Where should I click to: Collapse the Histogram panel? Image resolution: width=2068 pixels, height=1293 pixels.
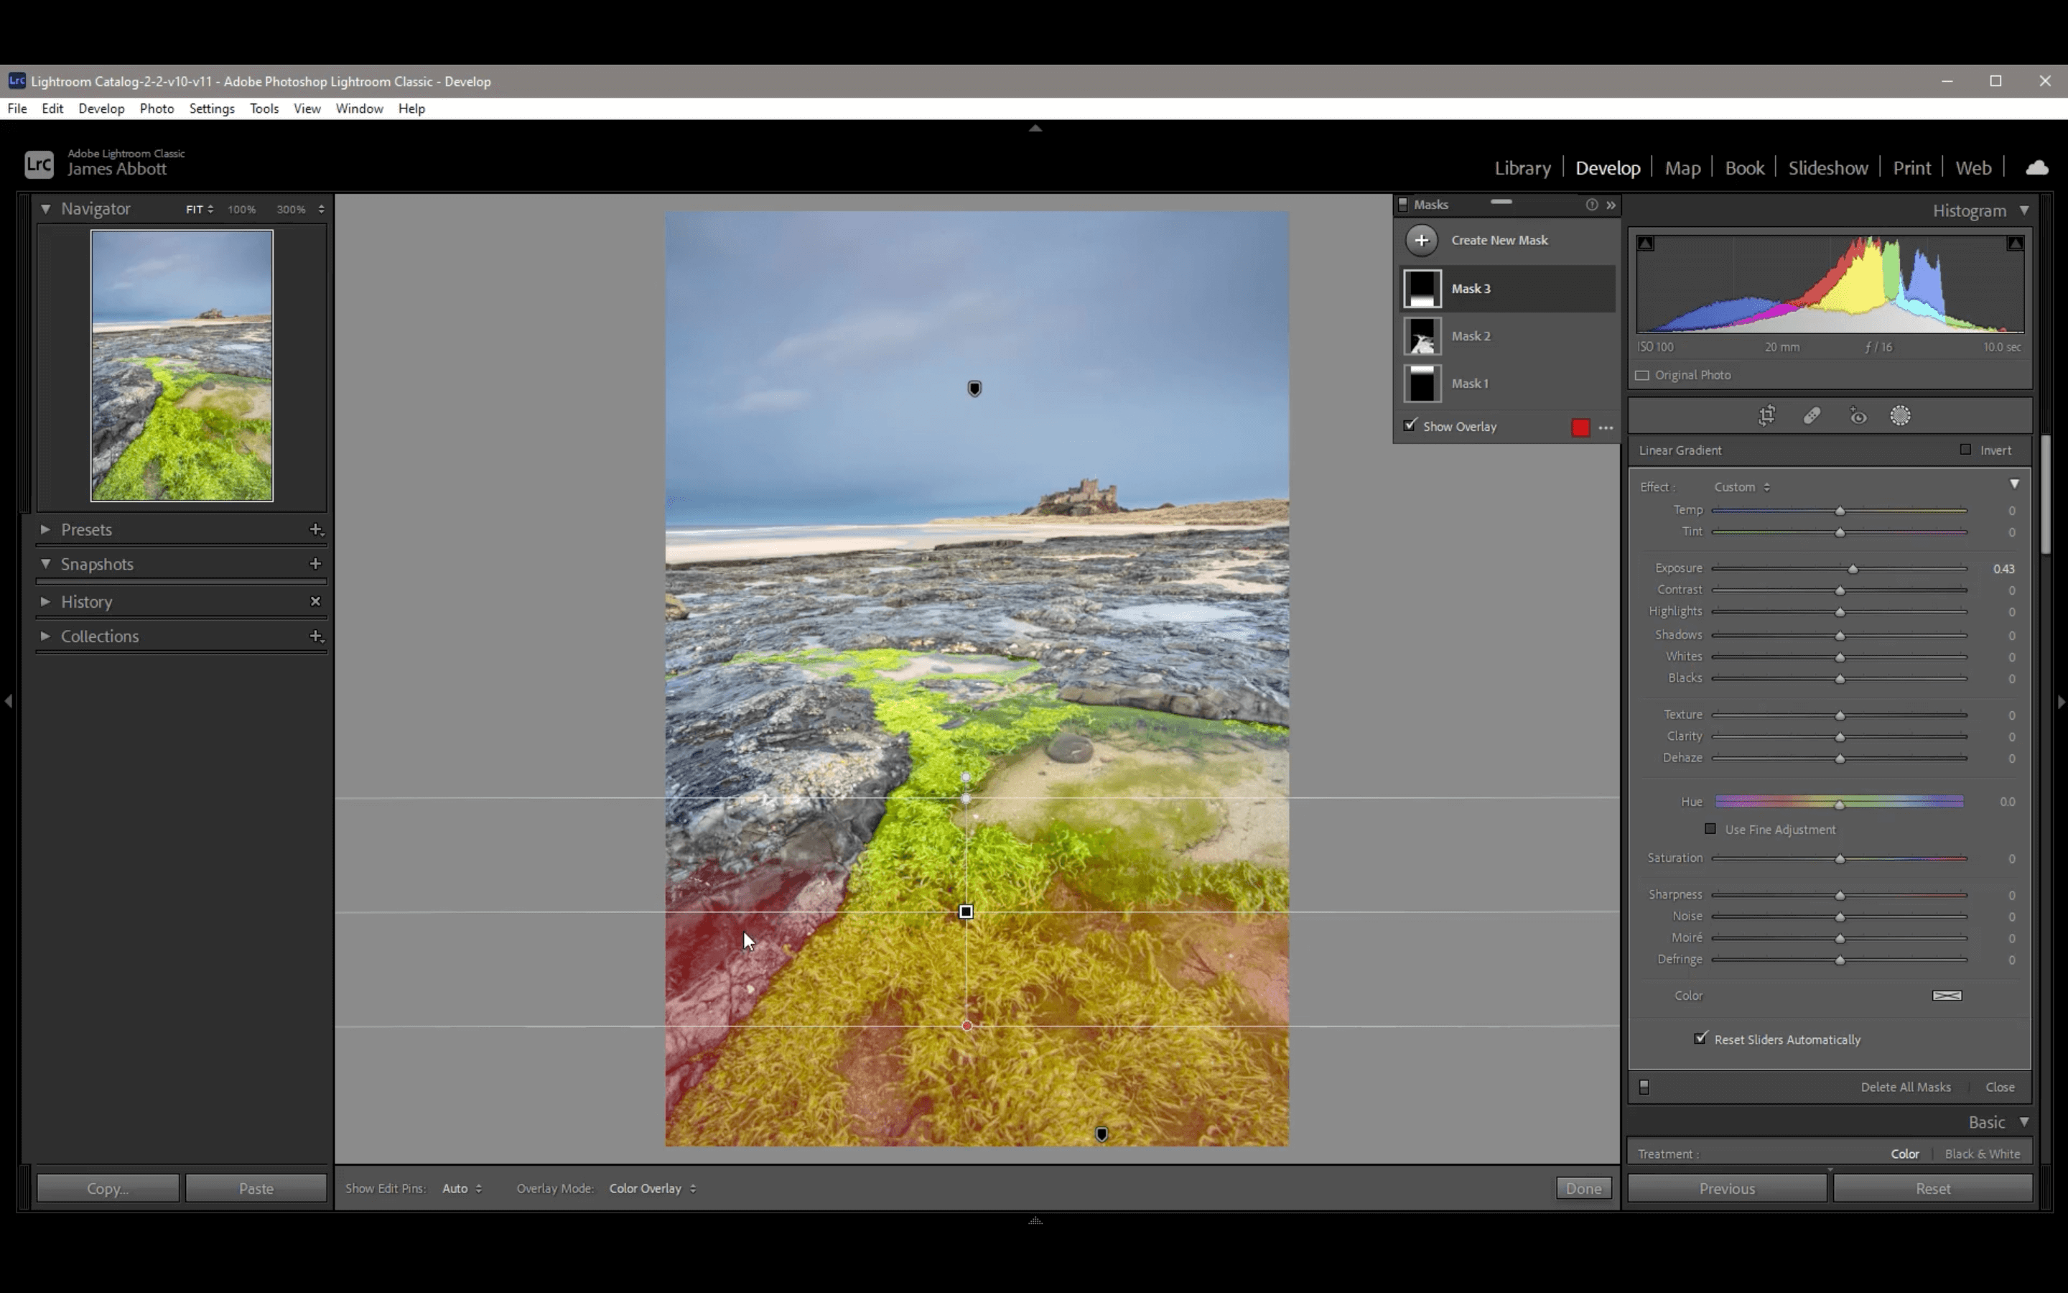[2024, 210]
